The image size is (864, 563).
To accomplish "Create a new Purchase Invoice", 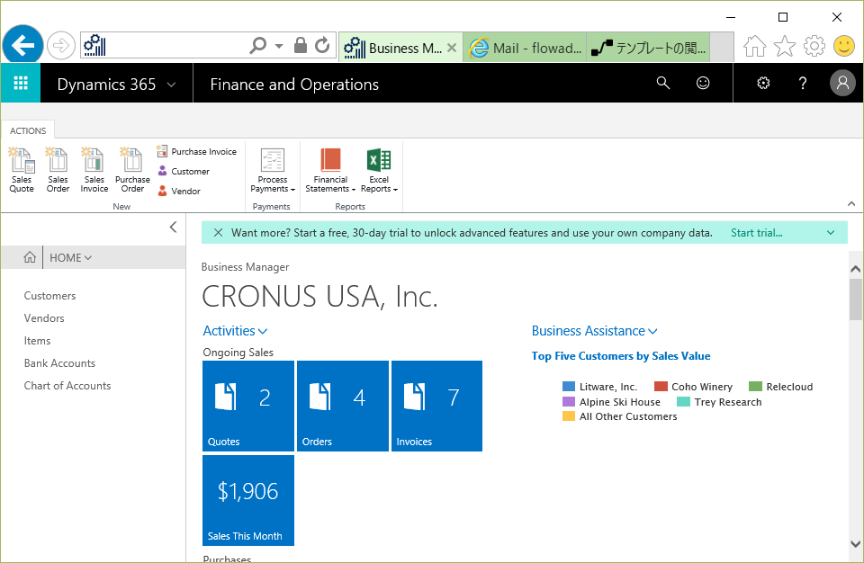I will (x=197, y=151).
